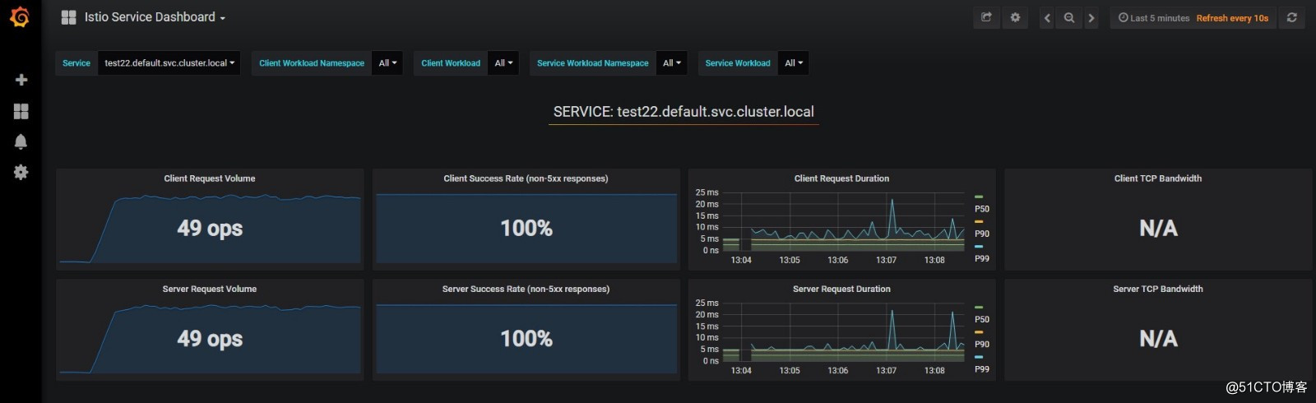
Task: Click the Create plus icon in sidebar
Action: tap(21, 80)
